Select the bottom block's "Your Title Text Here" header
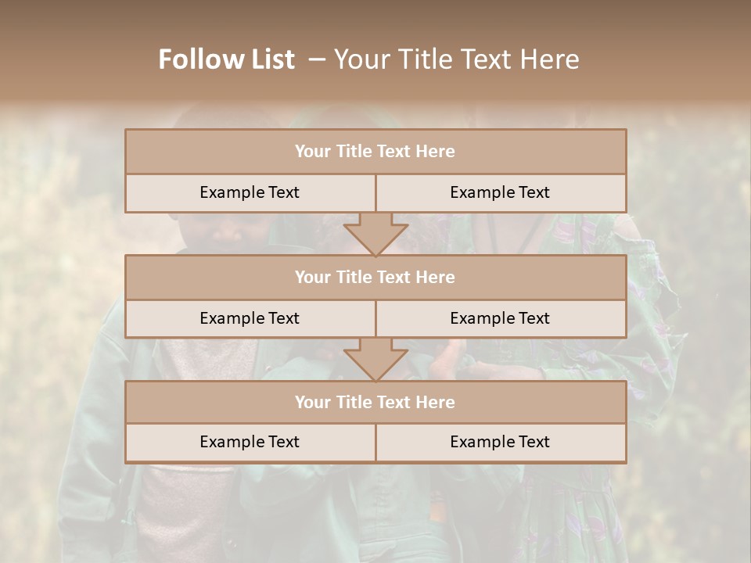The width and height of the screenshot is (751, 563). coord(375,402)
